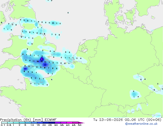The image size is (163, 126).
Task: Select the legend value "15"
Action: click(x=38, y=125)
